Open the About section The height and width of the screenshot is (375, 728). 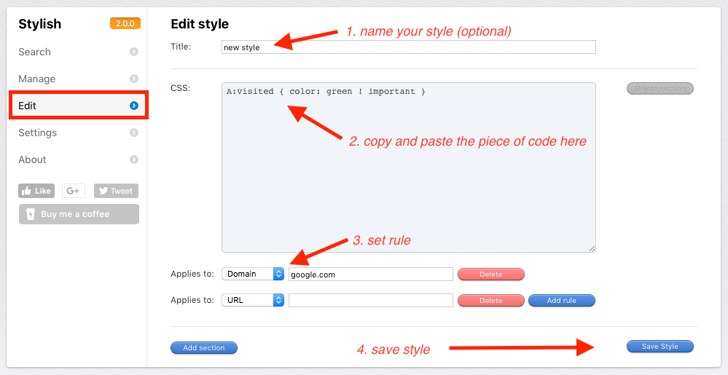point(33,159)
